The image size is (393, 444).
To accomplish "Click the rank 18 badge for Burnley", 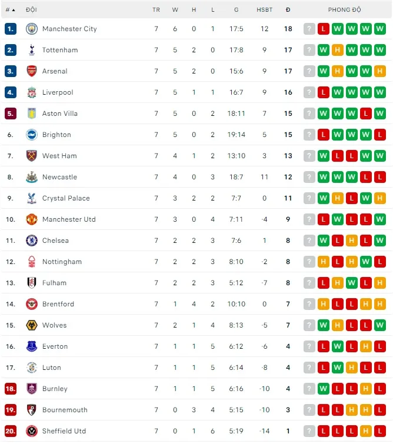I will click(x=11, y=389).
